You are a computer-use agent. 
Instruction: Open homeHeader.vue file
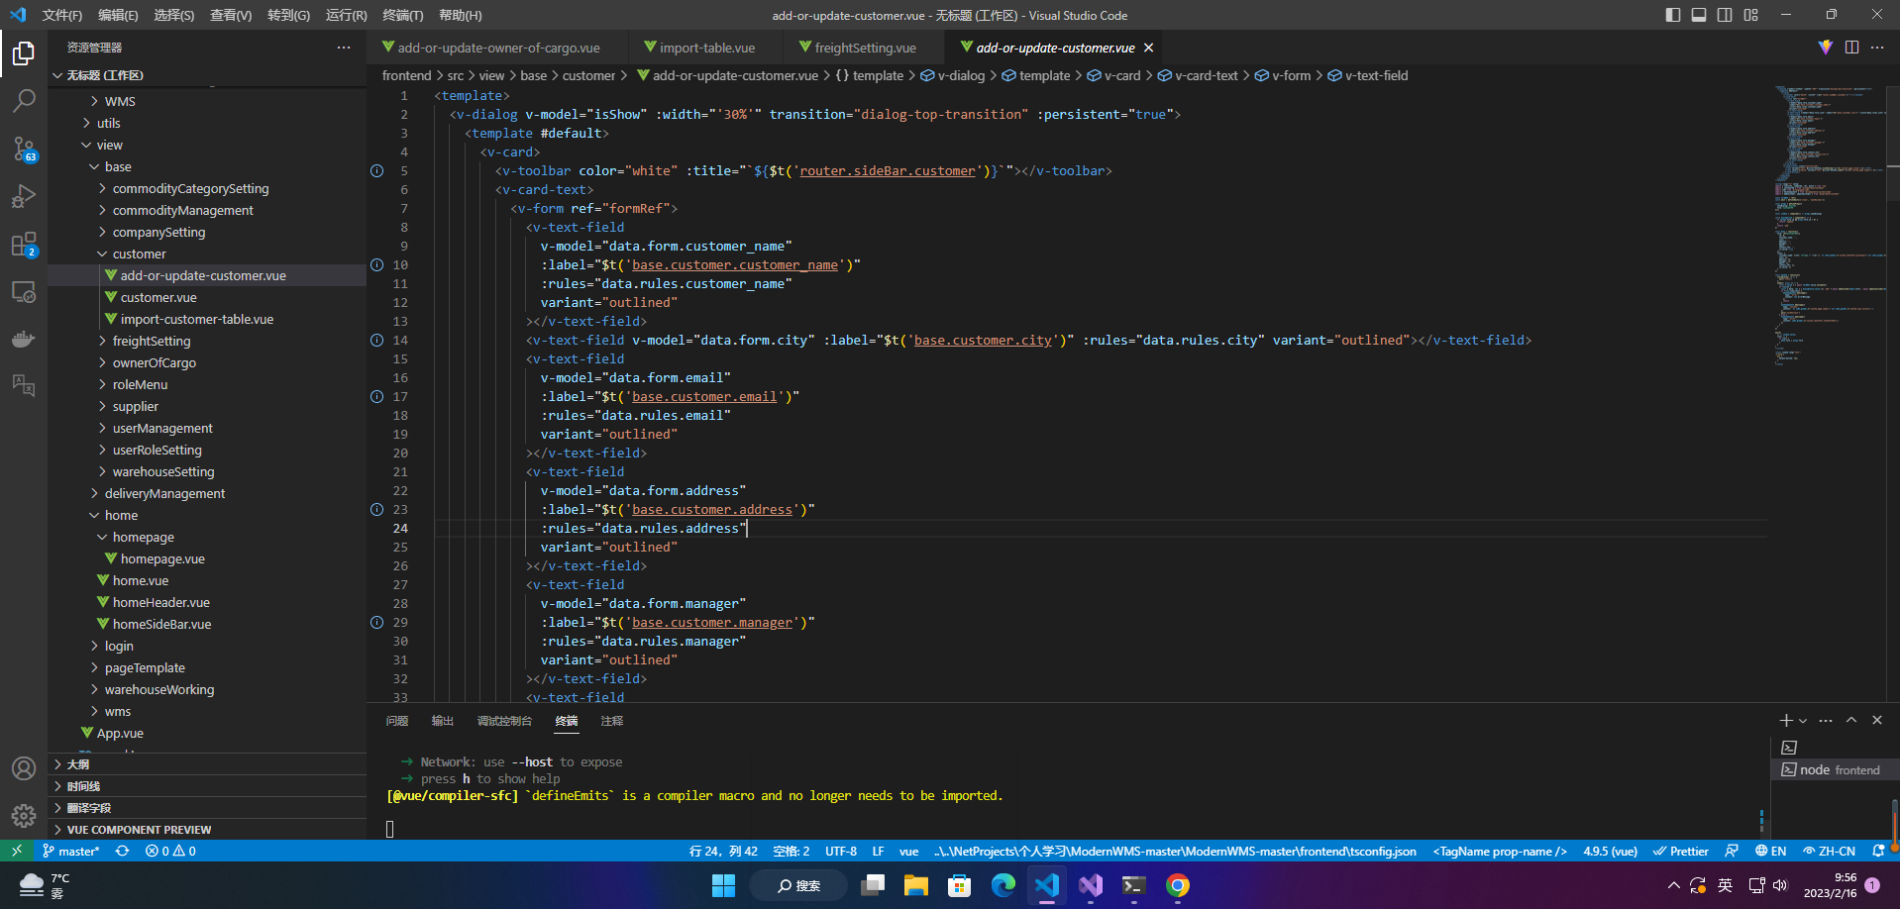point(206,602)
